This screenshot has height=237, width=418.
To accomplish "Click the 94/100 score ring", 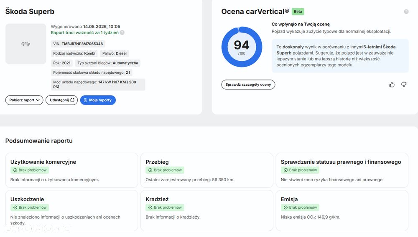I will click(x=242, y=47).
